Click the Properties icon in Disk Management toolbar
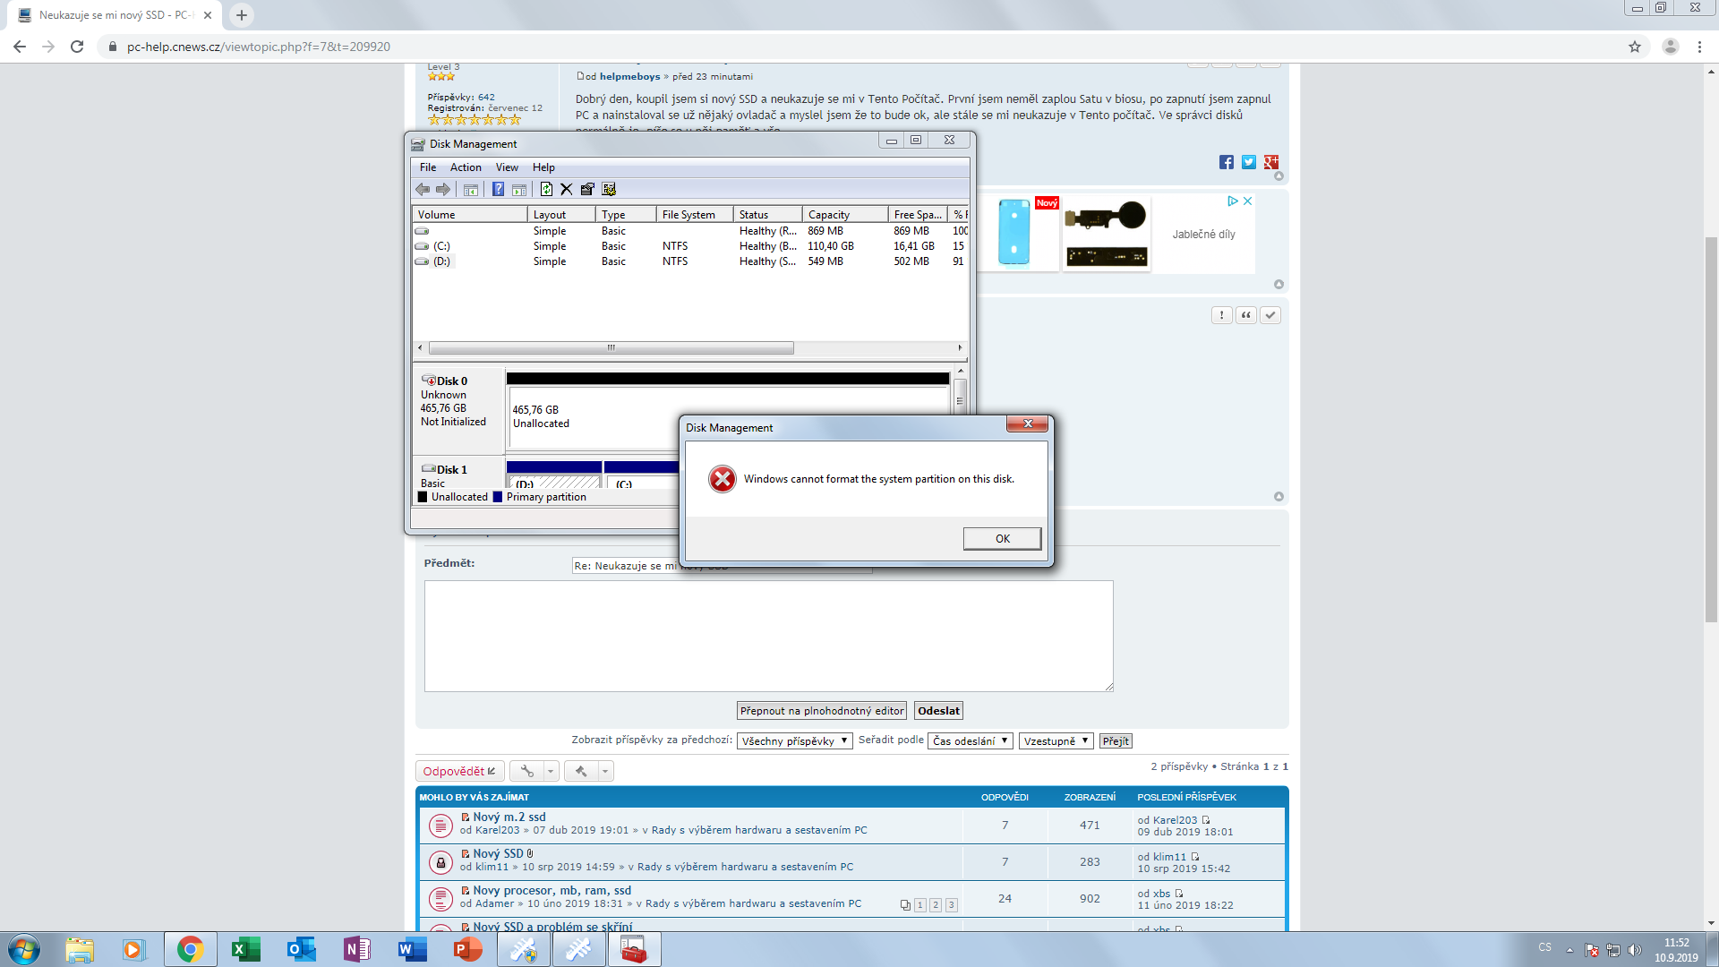This screenshot has height=967, width=1719. 587,189
